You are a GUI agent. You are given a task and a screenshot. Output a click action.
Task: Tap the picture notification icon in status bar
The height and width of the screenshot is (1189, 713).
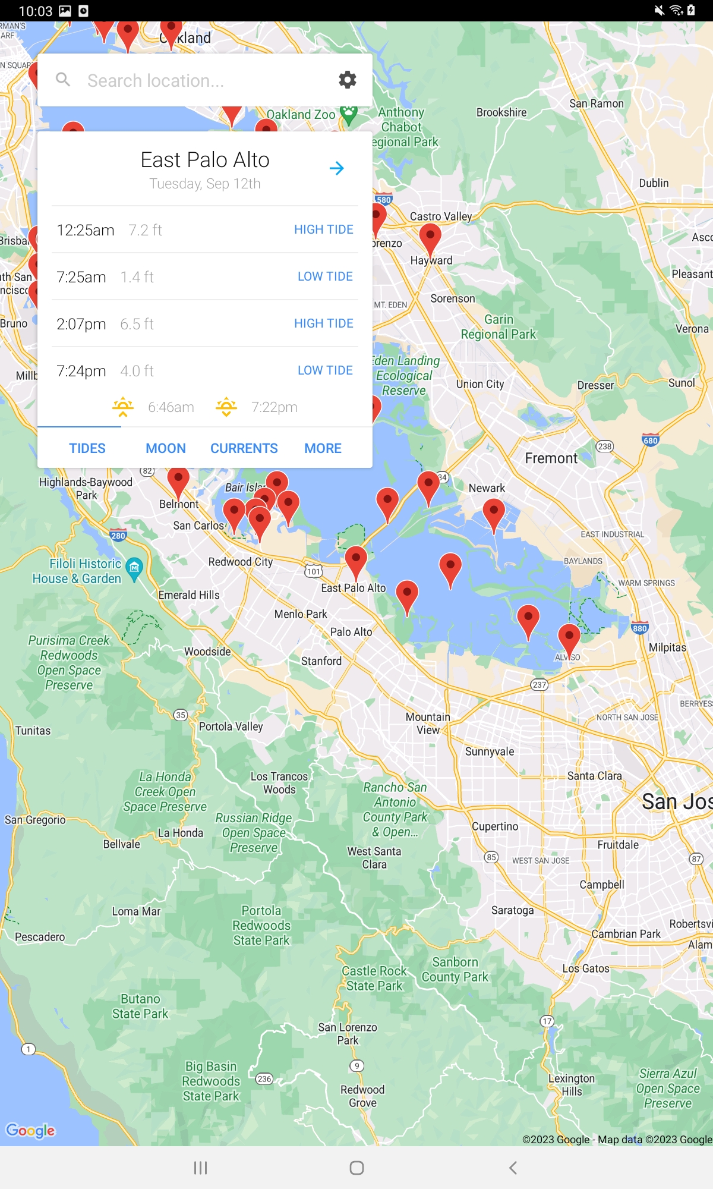click(x=65, y=11)
